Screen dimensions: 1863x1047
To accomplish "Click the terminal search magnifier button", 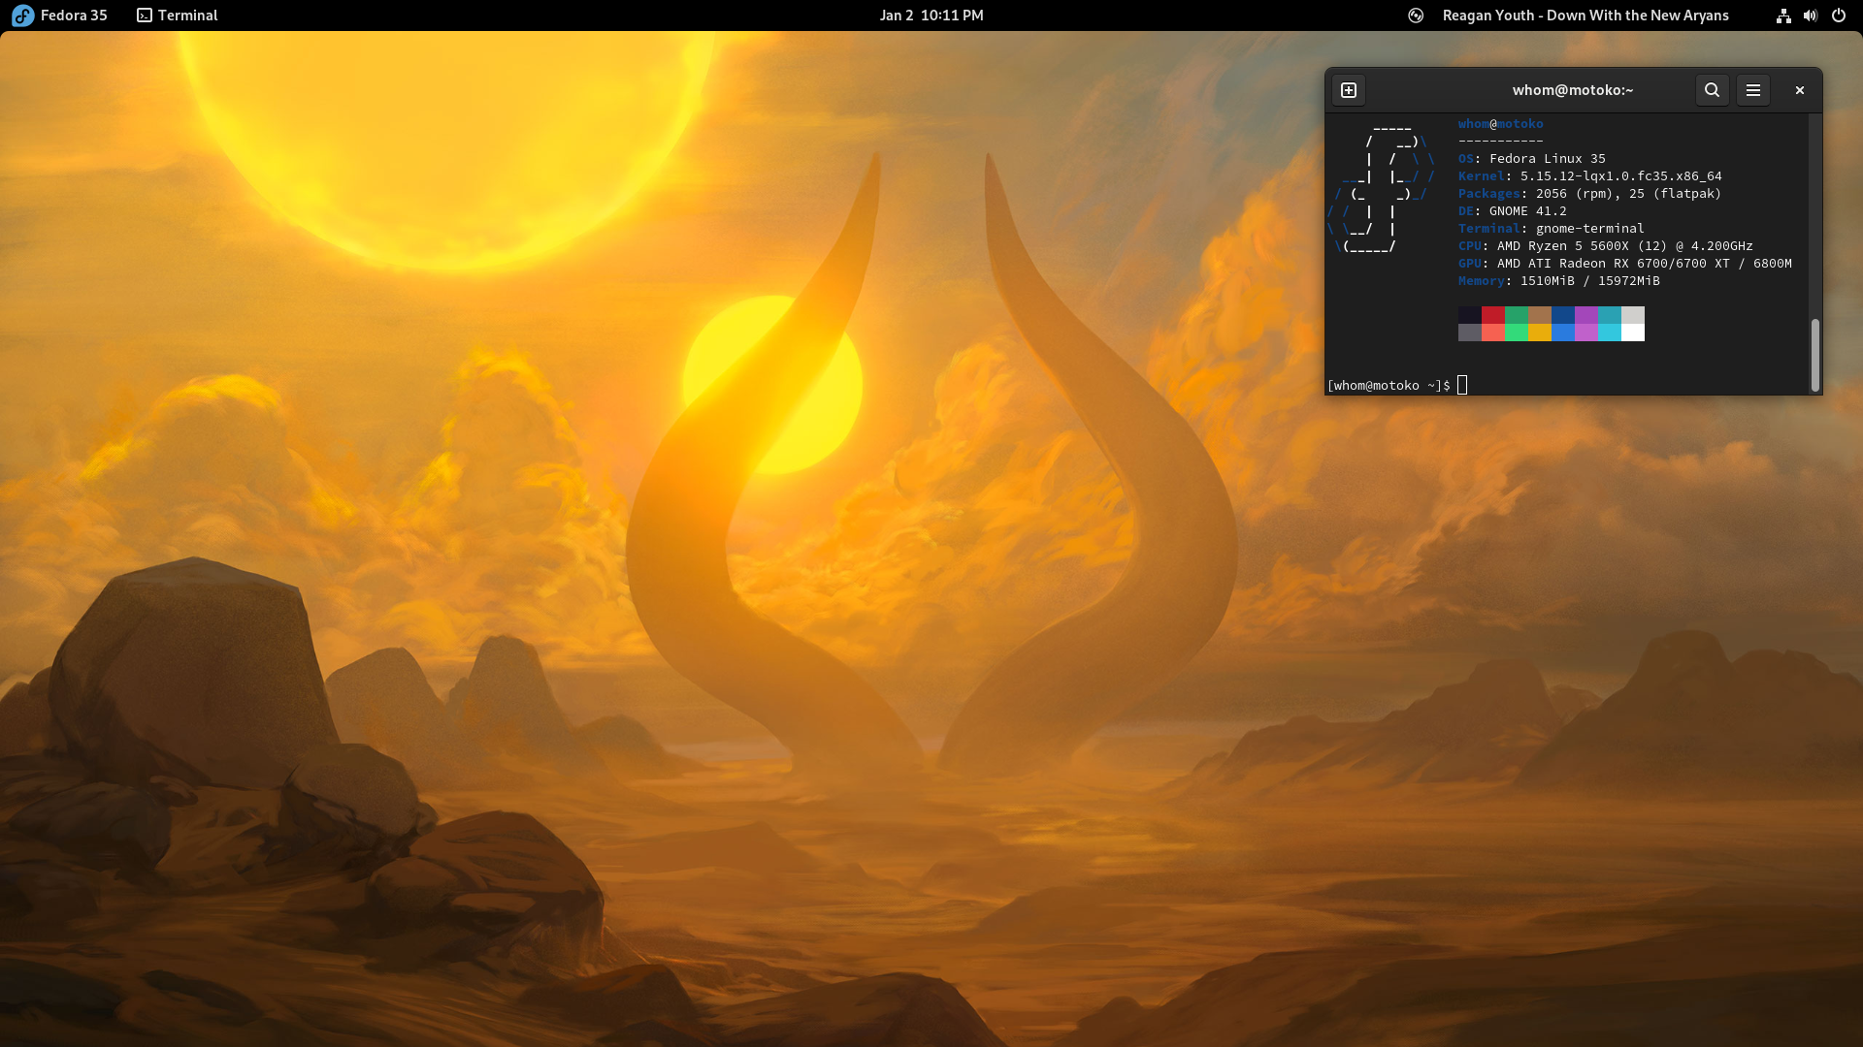I will coord(1712,90).
